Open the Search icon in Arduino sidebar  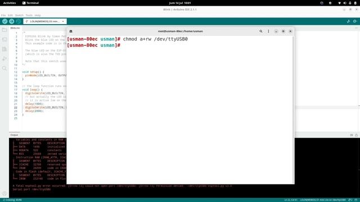4,68
